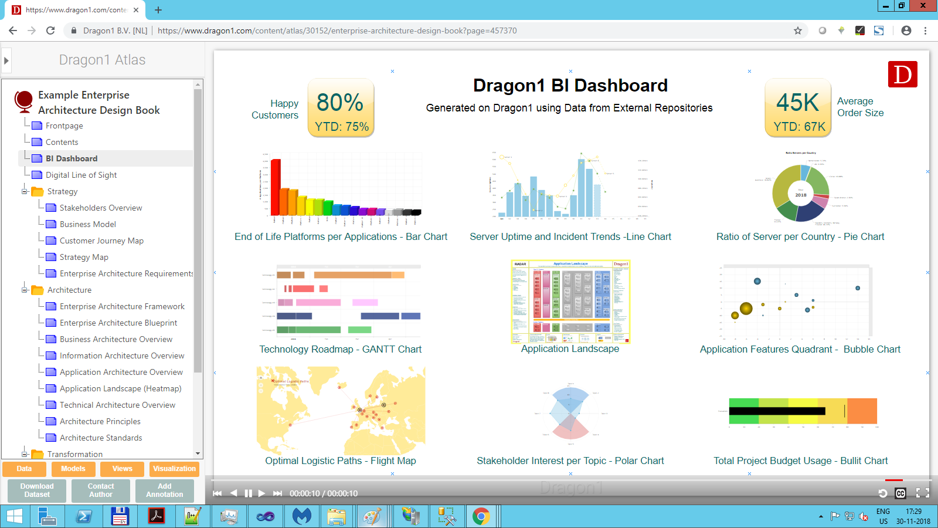Switch to the Visualization tab
The image size is (938, 528).
pyautogui.click(x=174, y=469)
